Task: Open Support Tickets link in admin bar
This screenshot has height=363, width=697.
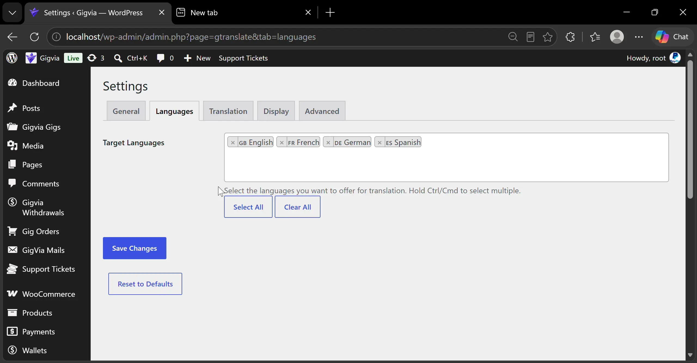Action: coord(243,58)
